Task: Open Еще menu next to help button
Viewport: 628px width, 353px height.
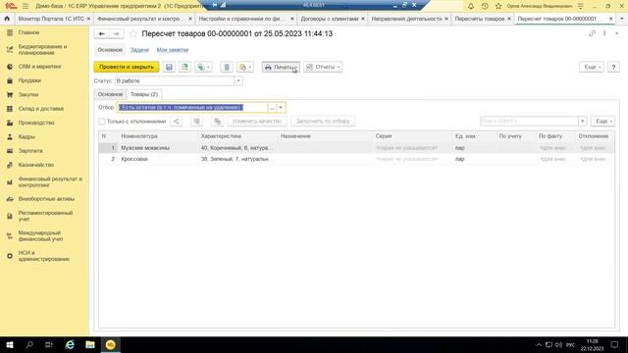Action: point(591,68)
